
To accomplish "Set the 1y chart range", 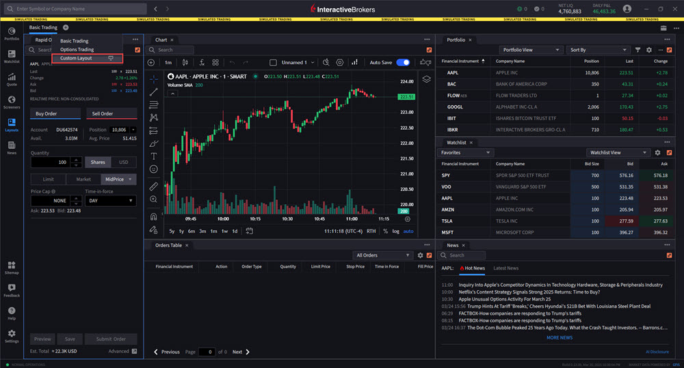I will (181, 231).
